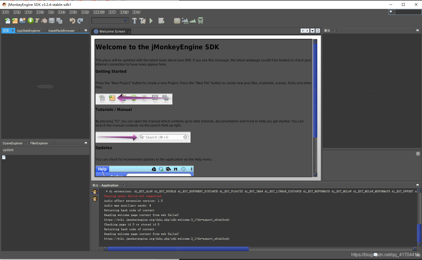Click the info icon on Welcome Screen tab
Image resolution: width=422 pixels, height=260 pixels.
coord(96,31)
